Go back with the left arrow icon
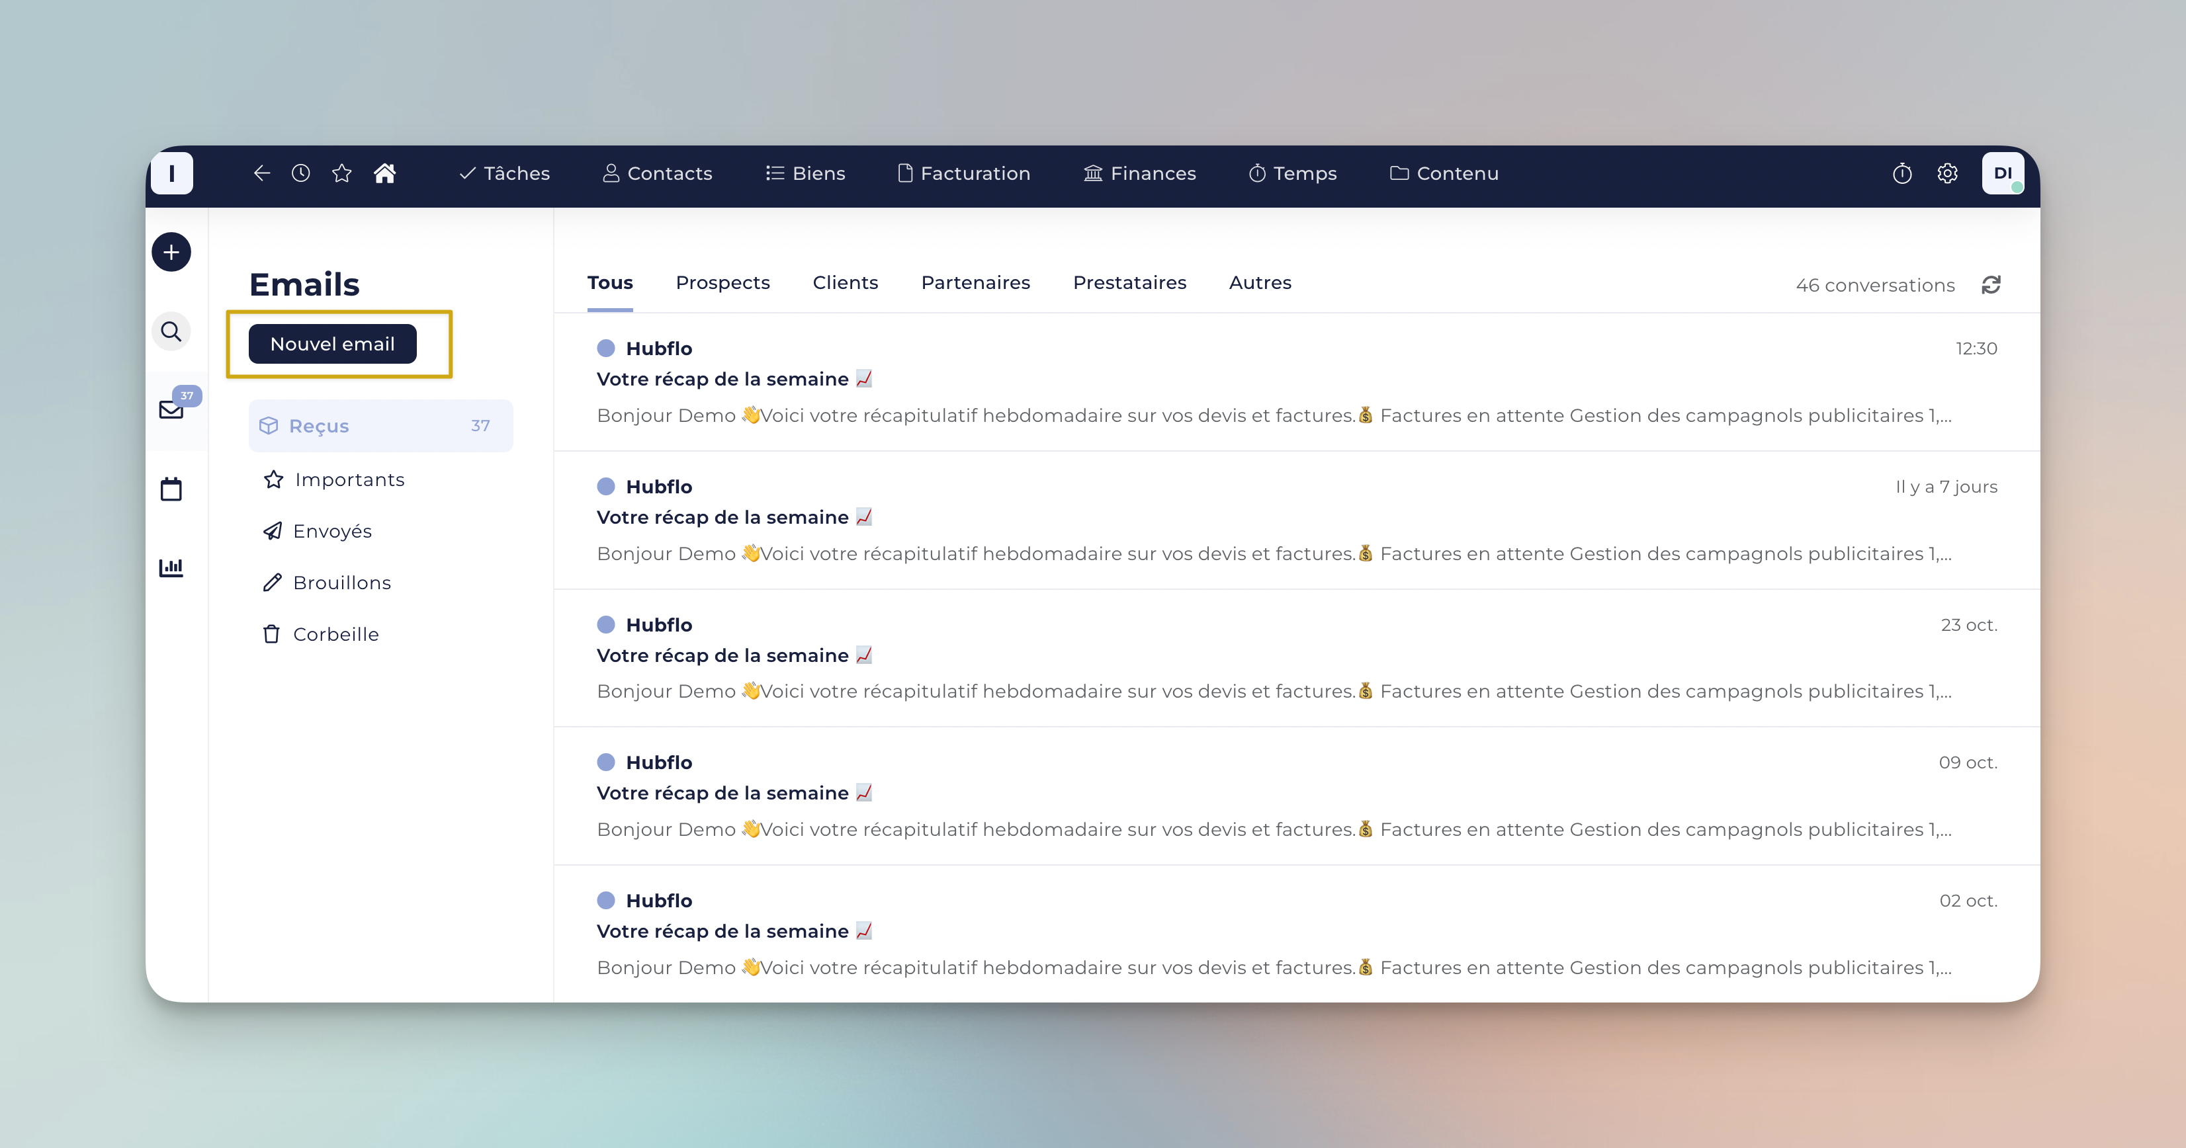This screenshot has height=1148, width=2186. click(x=261, y=173)
